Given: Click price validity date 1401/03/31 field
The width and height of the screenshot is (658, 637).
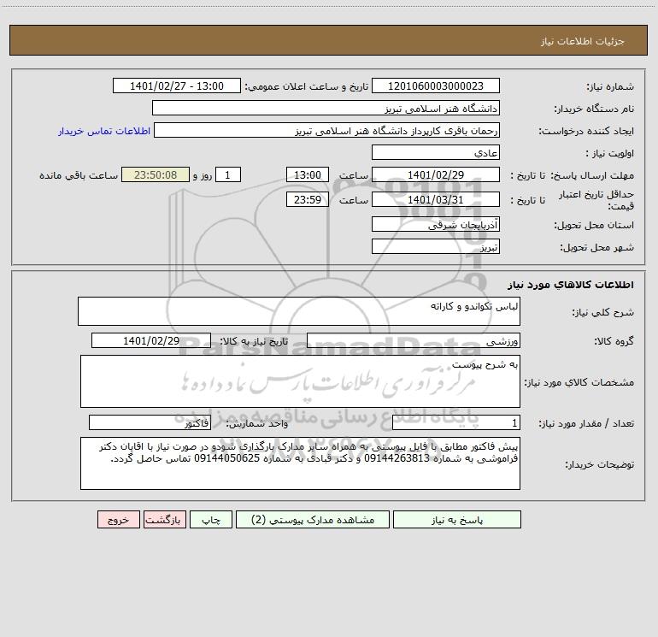Looking at the screenshot, I should coord(436,199).
